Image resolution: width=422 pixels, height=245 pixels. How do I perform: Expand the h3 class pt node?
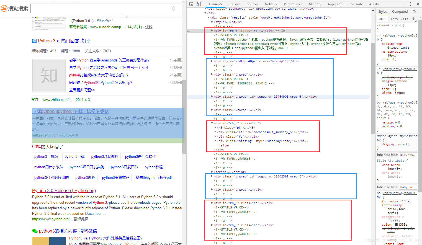(215, 128)
